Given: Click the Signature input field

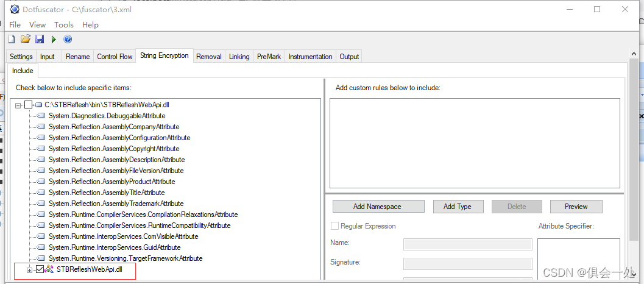Looking at the screenshot, I should (x=468, y=263).
